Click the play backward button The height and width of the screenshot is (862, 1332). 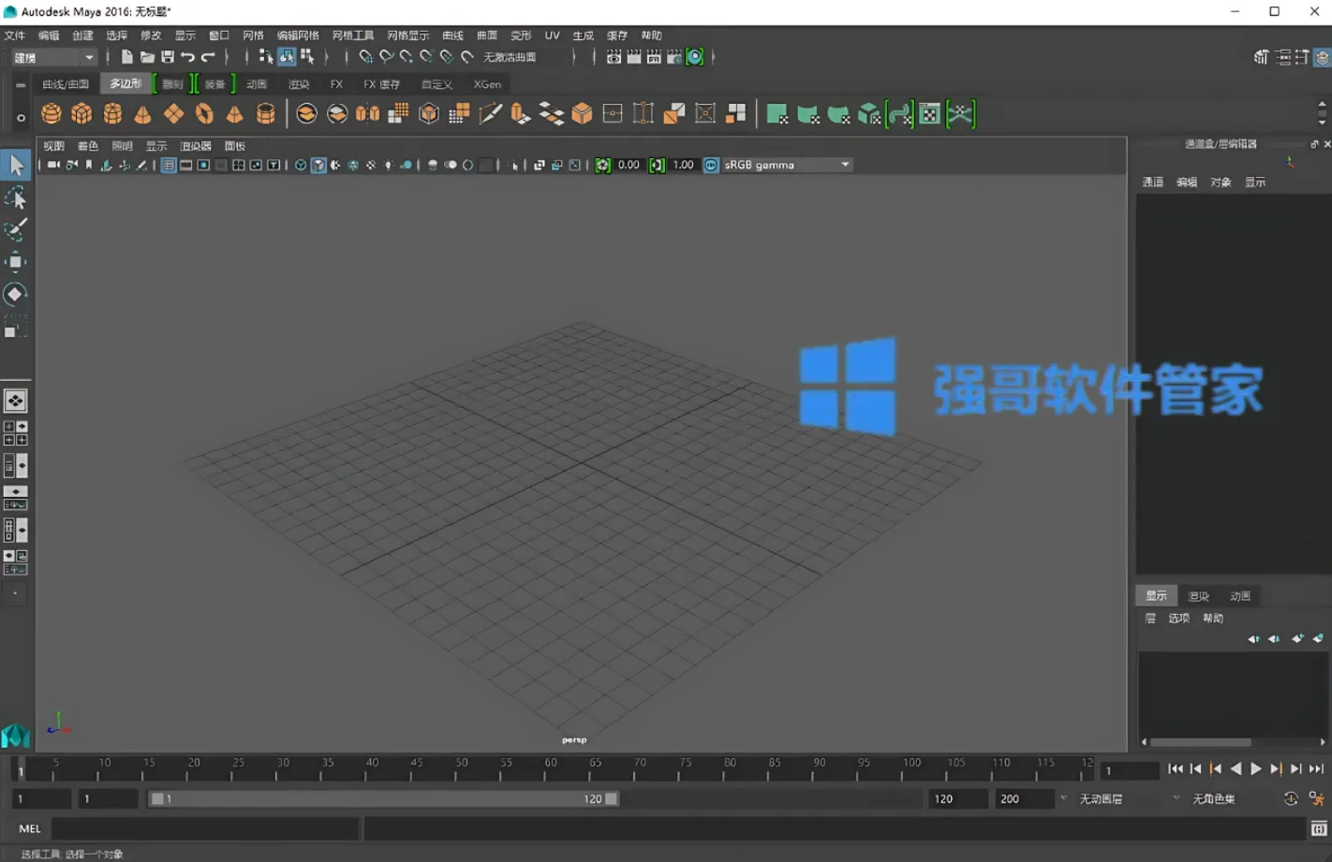[1236, 769]
